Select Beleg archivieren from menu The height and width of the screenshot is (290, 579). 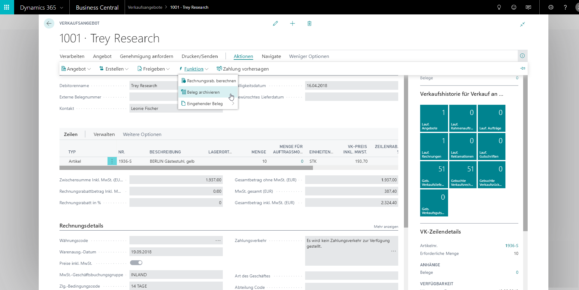[x=208, y=92]
